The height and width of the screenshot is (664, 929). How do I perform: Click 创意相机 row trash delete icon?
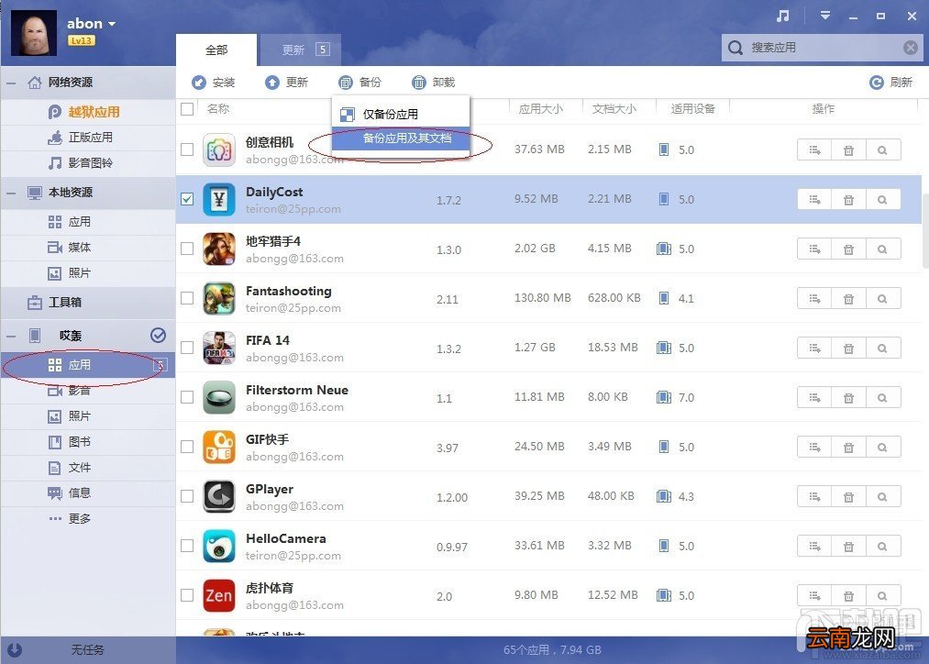(849, 149)
